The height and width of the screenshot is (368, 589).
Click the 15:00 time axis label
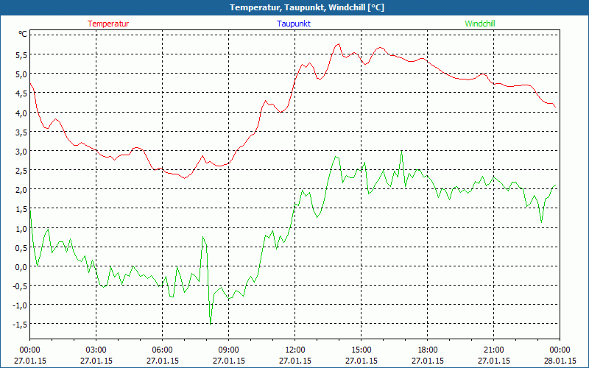(x=361, y=350)
